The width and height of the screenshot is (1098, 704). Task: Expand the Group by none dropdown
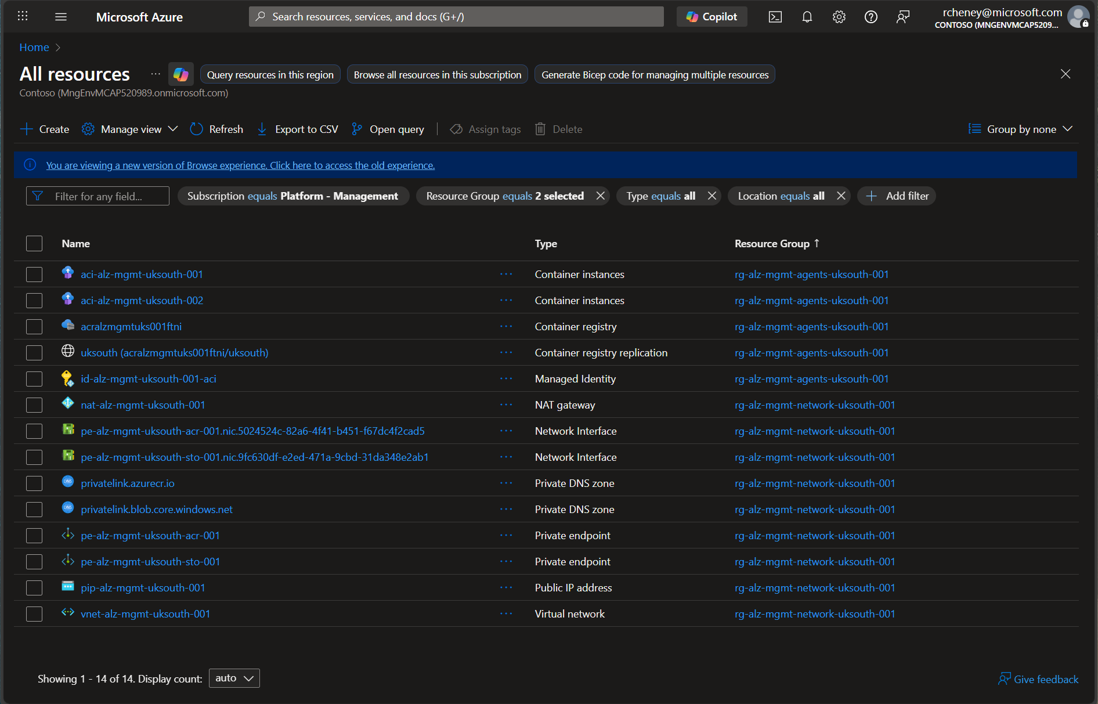pos(1020,129)
